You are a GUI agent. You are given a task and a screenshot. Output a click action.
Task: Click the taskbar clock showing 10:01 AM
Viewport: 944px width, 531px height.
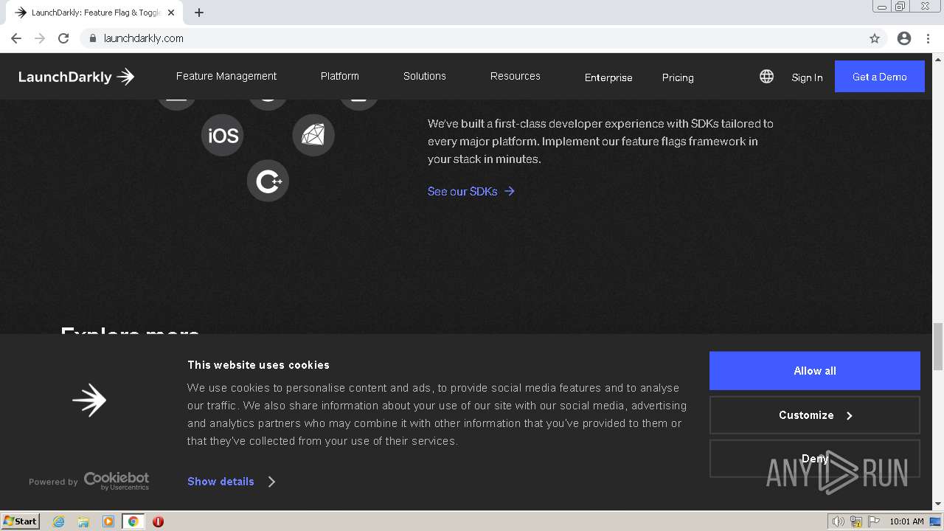(x=906, y=521)
